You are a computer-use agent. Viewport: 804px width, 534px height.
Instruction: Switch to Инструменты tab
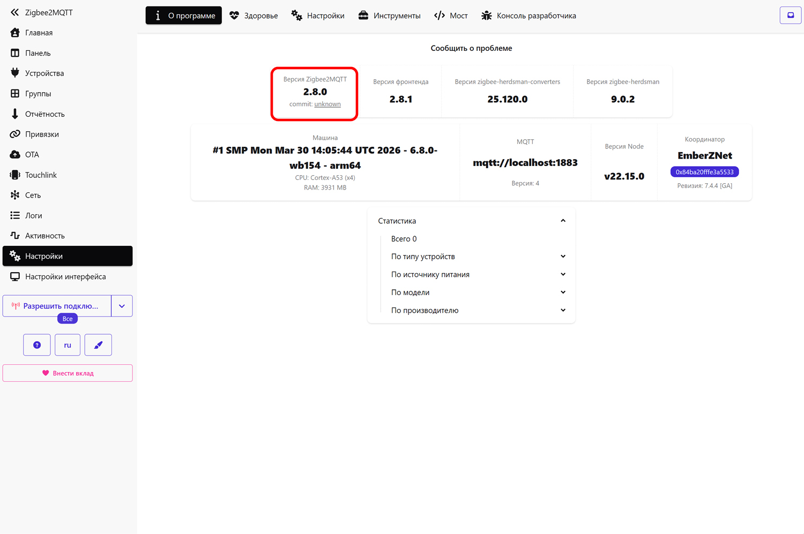(390, 16)
